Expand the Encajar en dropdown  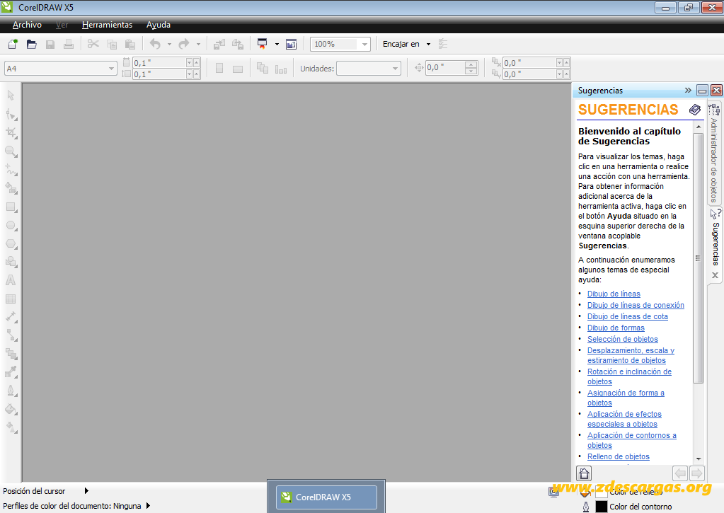point(428,45)
